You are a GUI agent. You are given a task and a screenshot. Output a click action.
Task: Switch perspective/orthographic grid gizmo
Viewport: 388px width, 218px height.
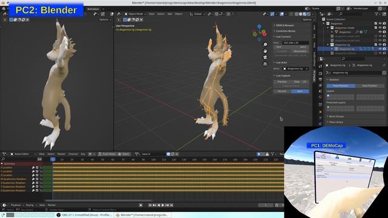tap(265, 64)
